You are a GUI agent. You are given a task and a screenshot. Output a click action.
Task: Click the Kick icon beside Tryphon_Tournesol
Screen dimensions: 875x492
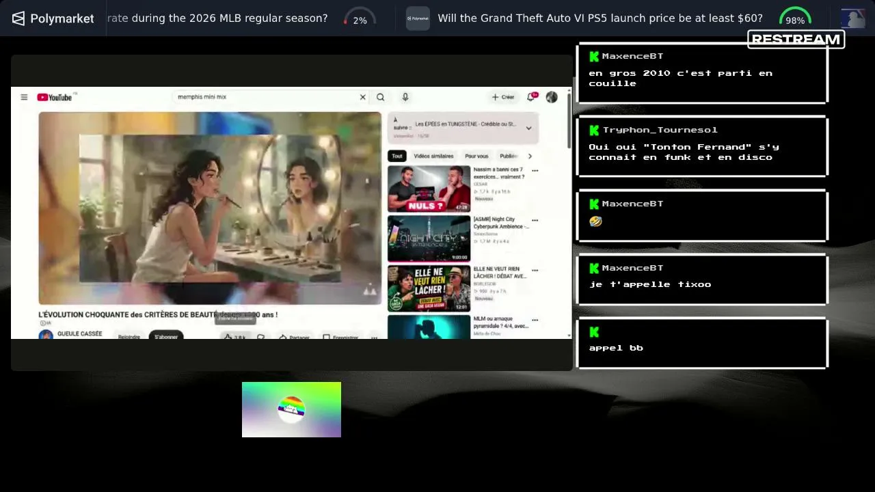tap(594, 130)
